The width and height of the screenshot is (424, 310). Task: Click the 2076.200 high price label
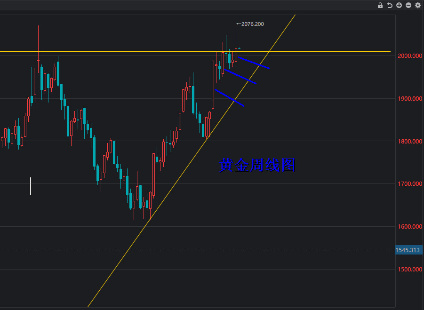click(x=252, y=24)
